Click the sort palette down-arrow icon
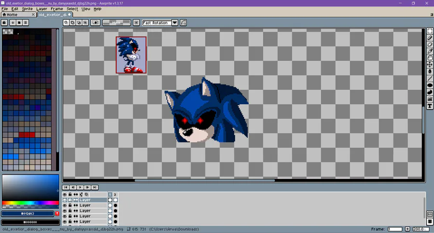This screenshot has height=233, width=434. [13, 23]
